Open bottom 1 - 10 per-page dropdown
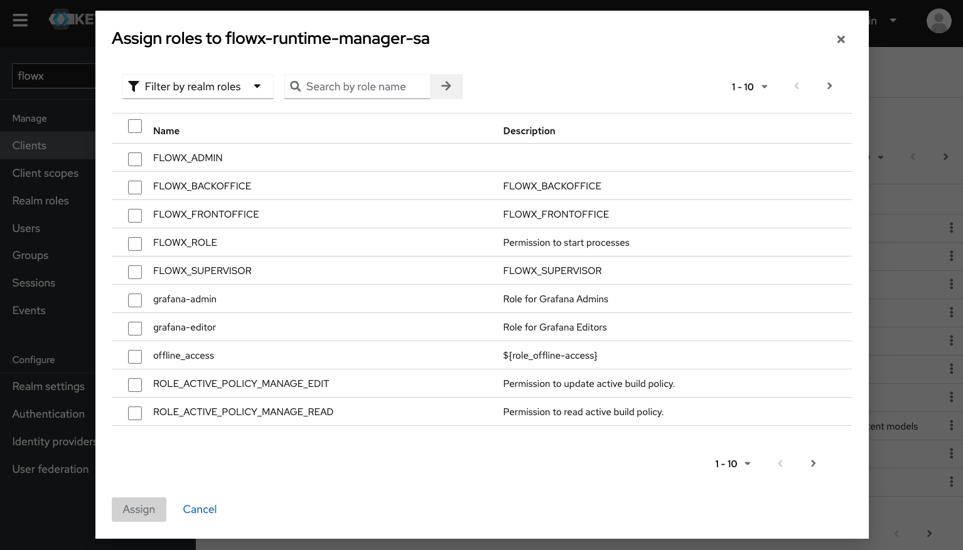 [x=733, y=463]
